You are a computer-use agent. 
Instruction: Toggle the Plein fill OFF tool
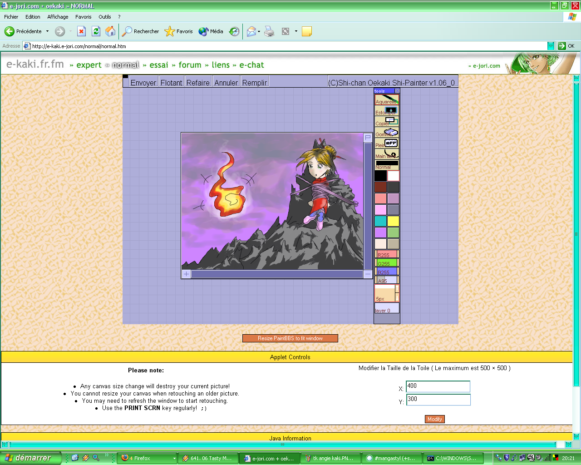[x=387, y=143]
